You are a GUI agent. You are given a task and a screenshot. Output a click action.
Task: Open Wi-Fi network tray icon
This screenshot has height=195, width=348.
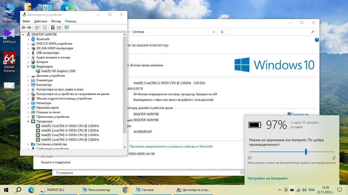tap(298, 190)
